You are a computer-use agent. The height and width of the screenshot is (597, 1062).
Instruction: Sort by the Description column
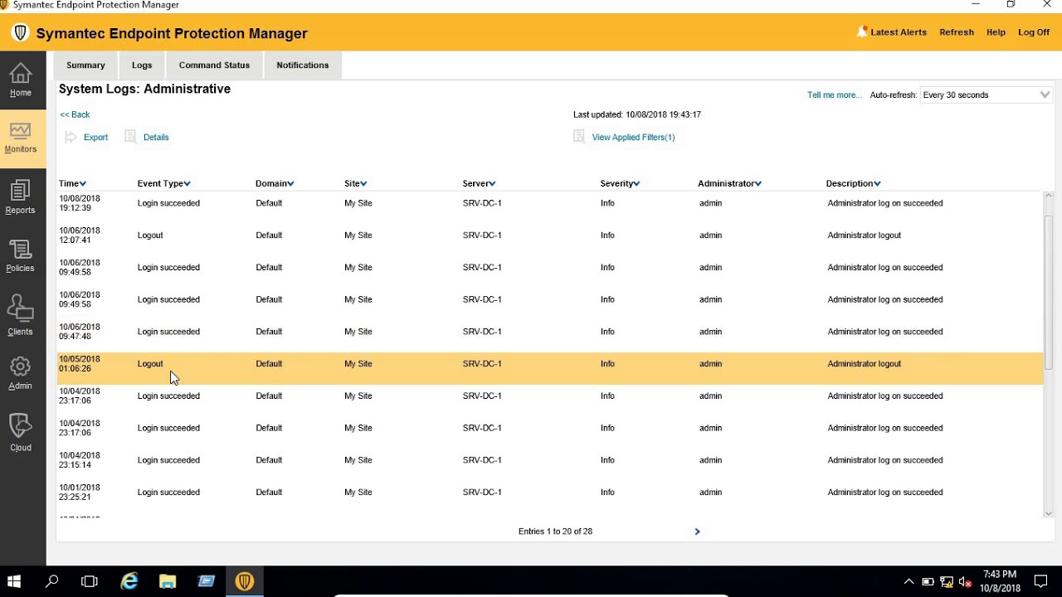pyautogui.click(x=853, y=183)
